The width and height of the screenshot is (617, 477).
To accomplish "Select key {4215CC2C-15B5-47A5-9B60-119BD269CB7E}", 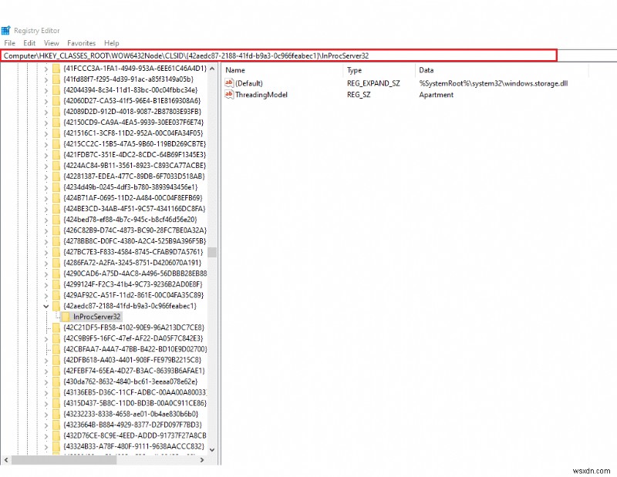I will pyautogui.click(x=134, y=144).
